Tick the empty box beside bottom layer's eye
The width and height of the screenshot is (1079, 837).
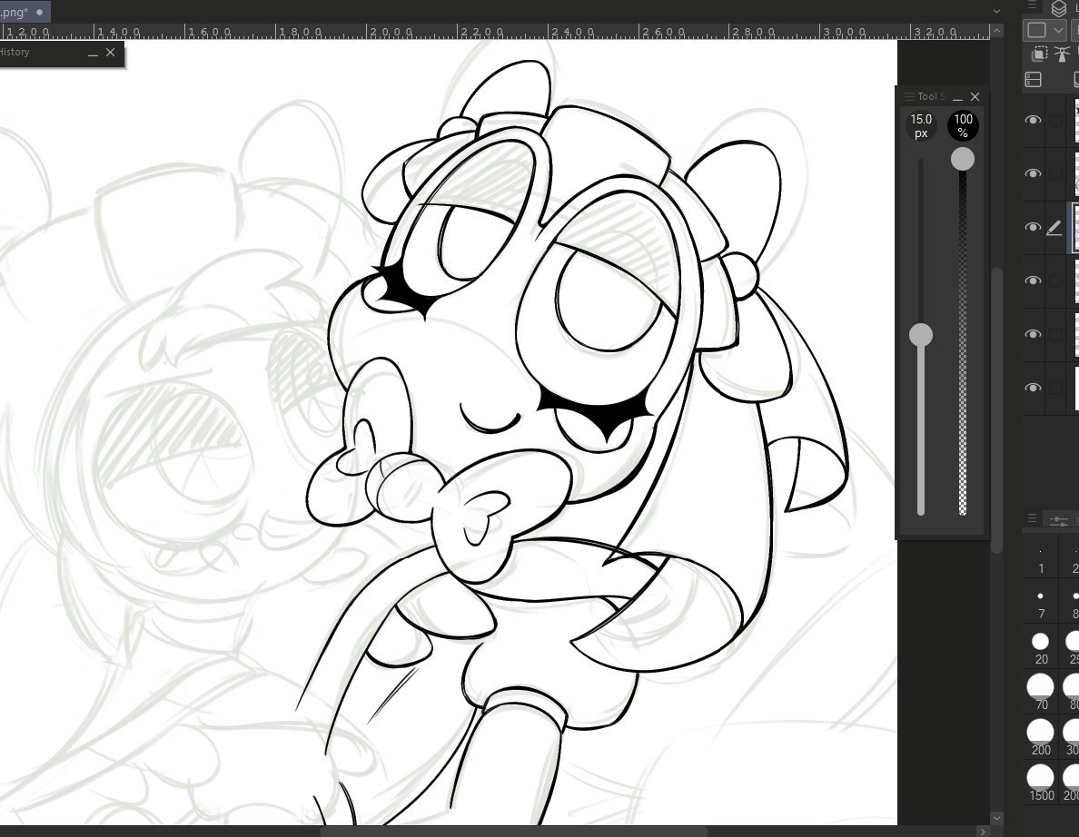[1055, 389]
